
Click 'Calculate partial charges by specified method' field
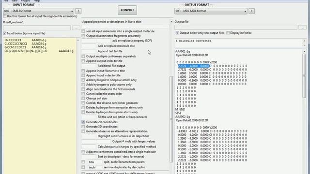point(89,147)
